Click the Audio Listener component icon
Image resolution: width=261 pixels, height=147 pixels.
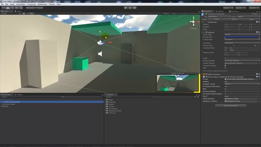[204, 74]
